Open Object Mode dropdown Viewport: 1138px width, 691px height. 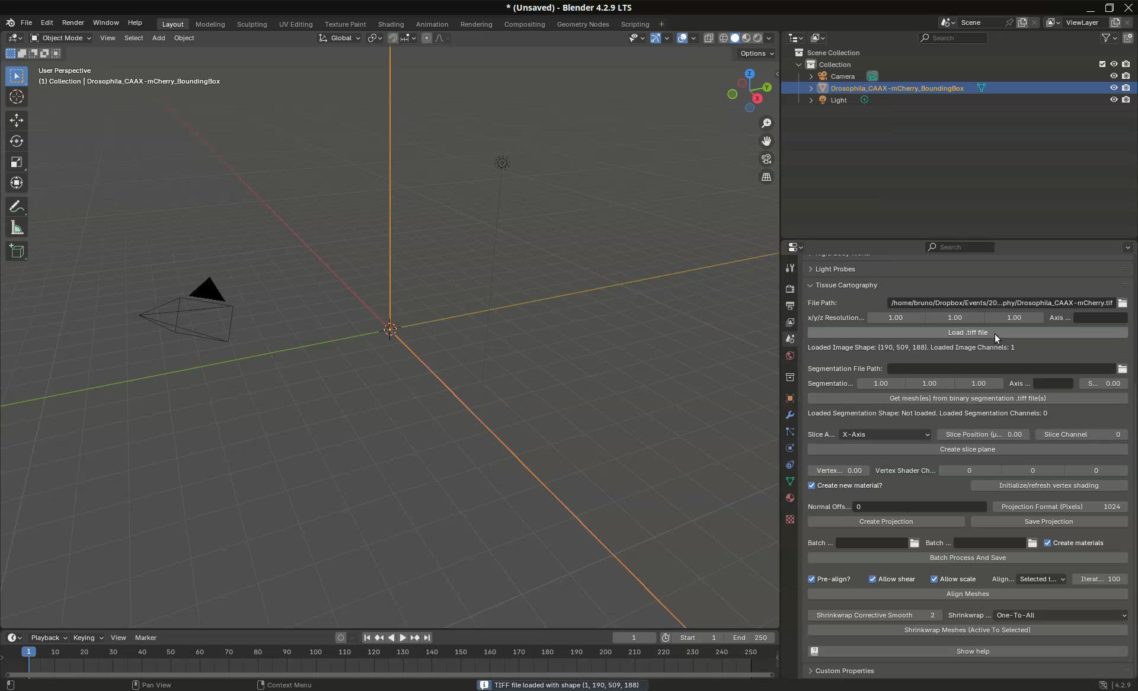61,38
